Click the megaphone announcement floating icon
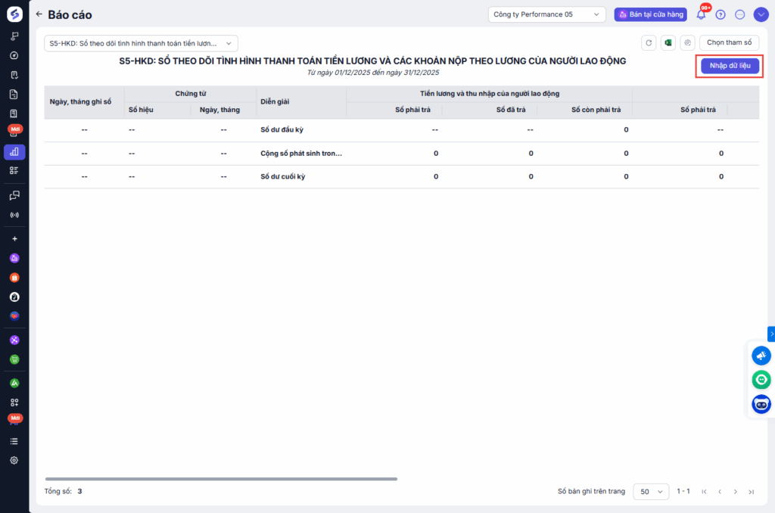Image resolution: width=775 pixels, height=513 pixels. click(761, 356)
